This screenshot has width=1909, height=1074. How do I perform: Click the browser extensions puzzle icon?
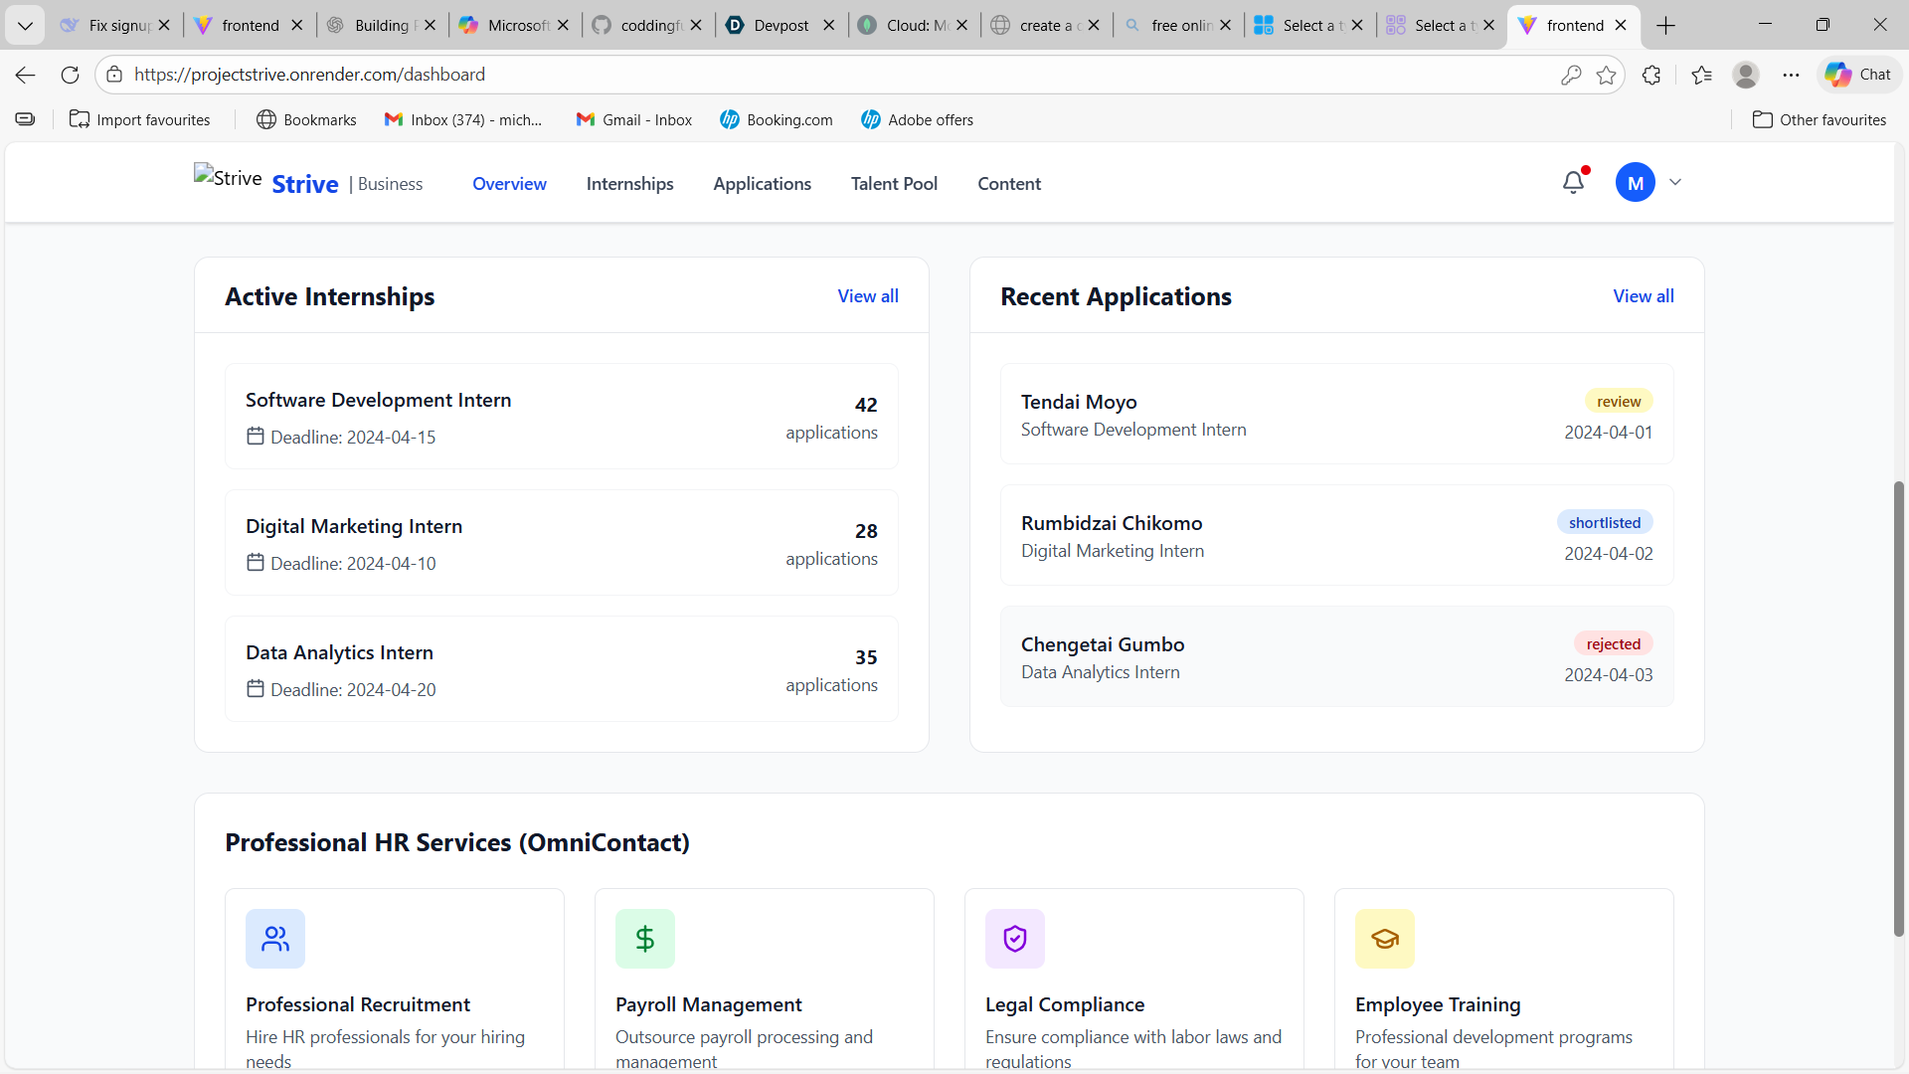click(1651, 75)
